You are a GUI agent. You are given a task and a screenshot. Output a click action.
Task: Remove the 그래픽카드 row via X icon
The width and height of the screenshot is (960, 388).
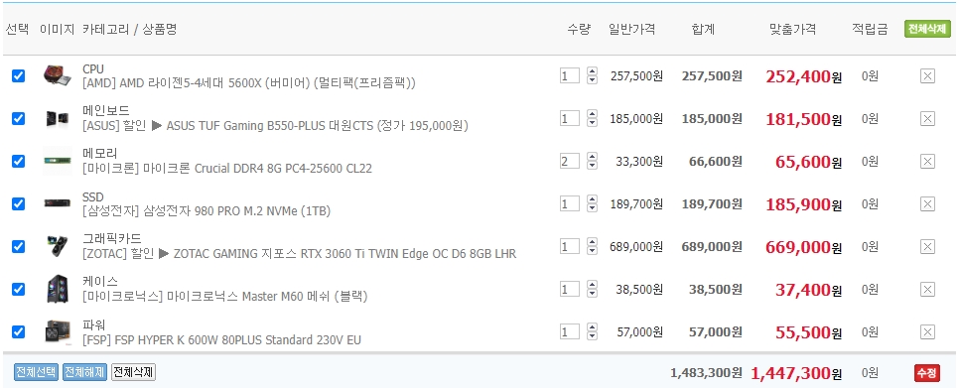tap(927, 247)
